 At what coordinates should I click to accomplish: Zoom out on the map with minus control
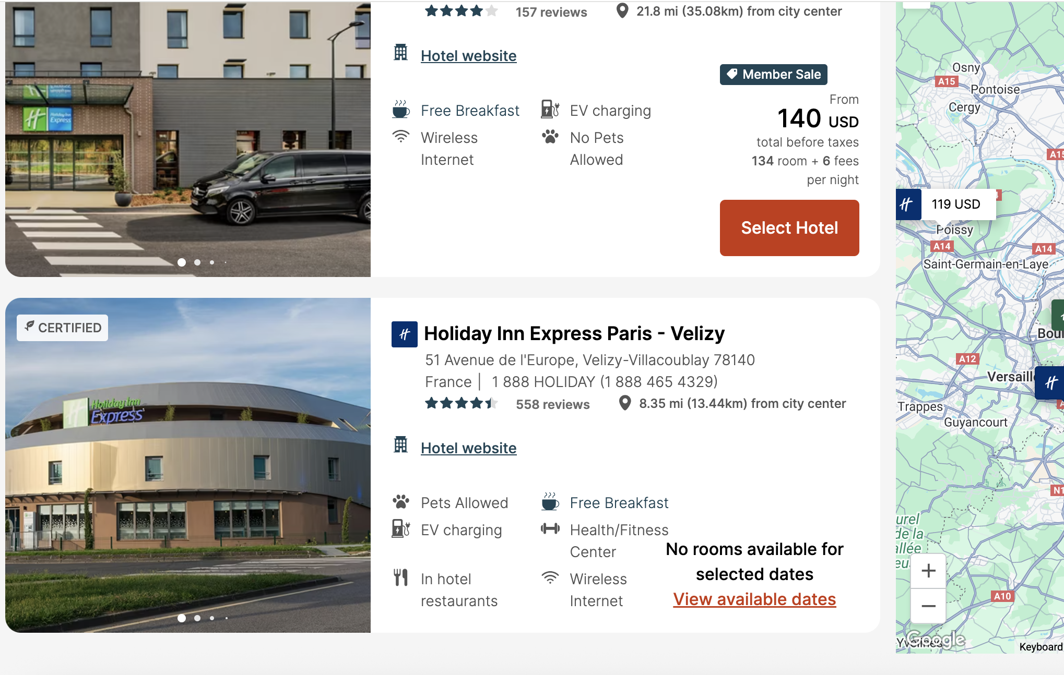[928, 606]
